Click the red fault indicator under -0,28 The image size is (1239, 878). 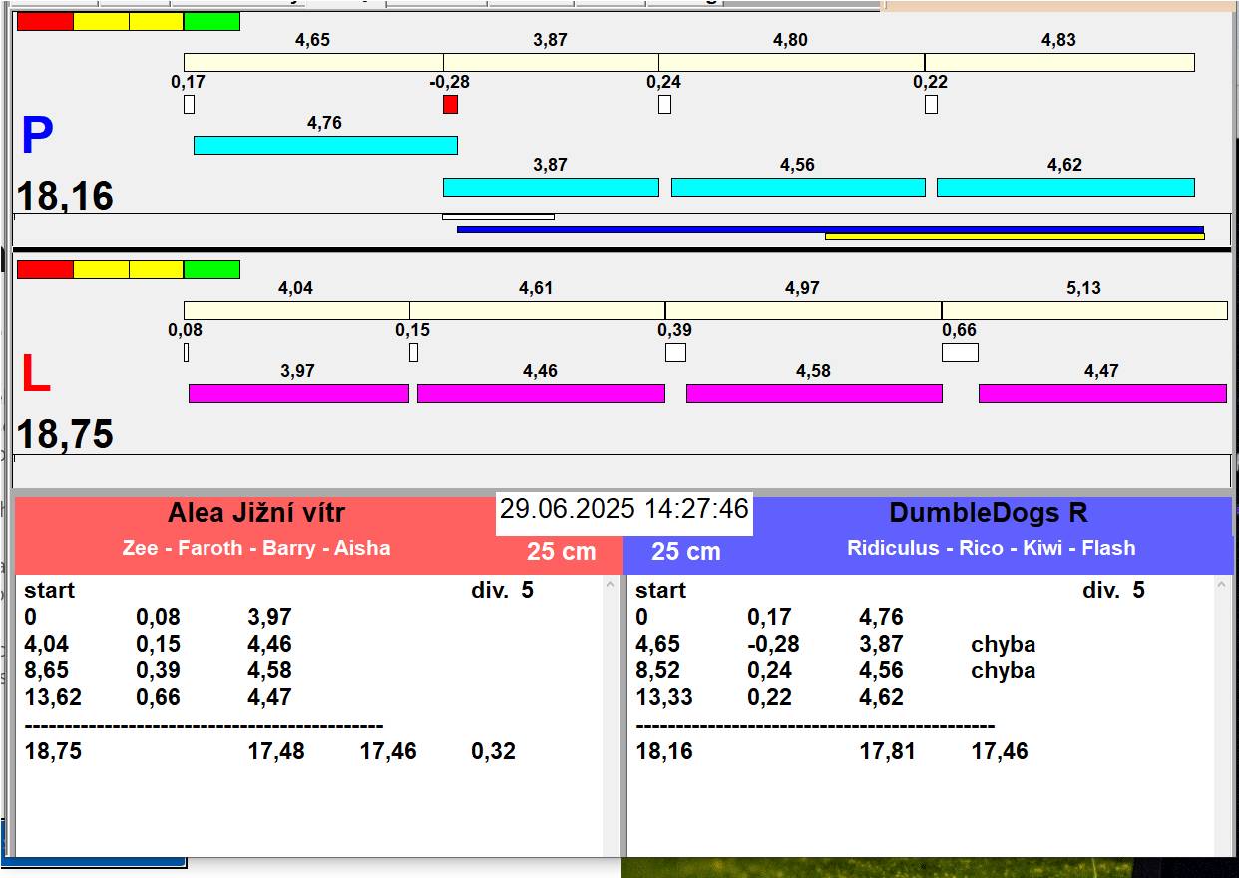[x=450, y=105]
